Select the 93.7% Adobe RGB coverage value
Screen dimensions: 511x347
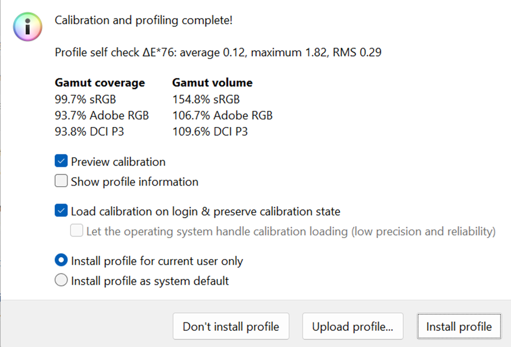pyautogui.click(x=101, y=115)
